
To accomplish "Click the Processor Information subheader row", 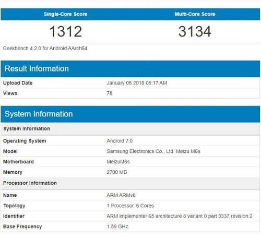I will click(x=130, y=183).
